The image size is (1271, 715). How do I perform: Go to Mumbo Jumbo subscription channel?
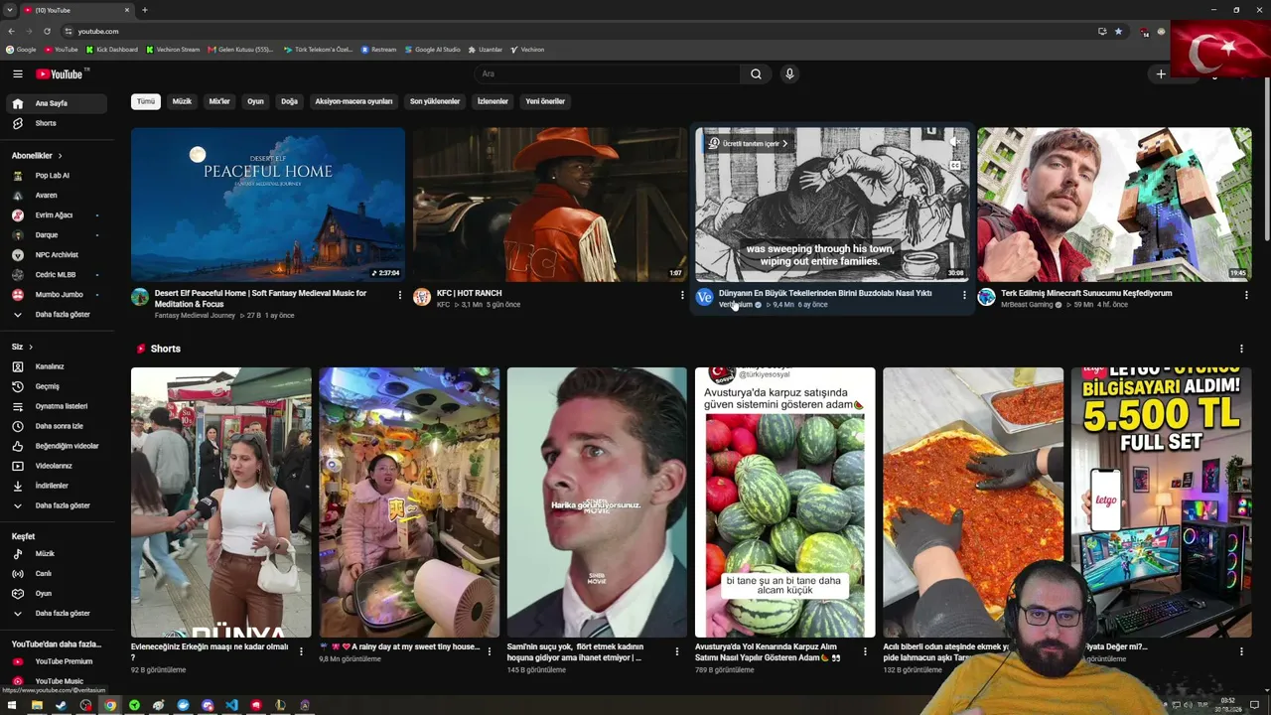[57, 295]
